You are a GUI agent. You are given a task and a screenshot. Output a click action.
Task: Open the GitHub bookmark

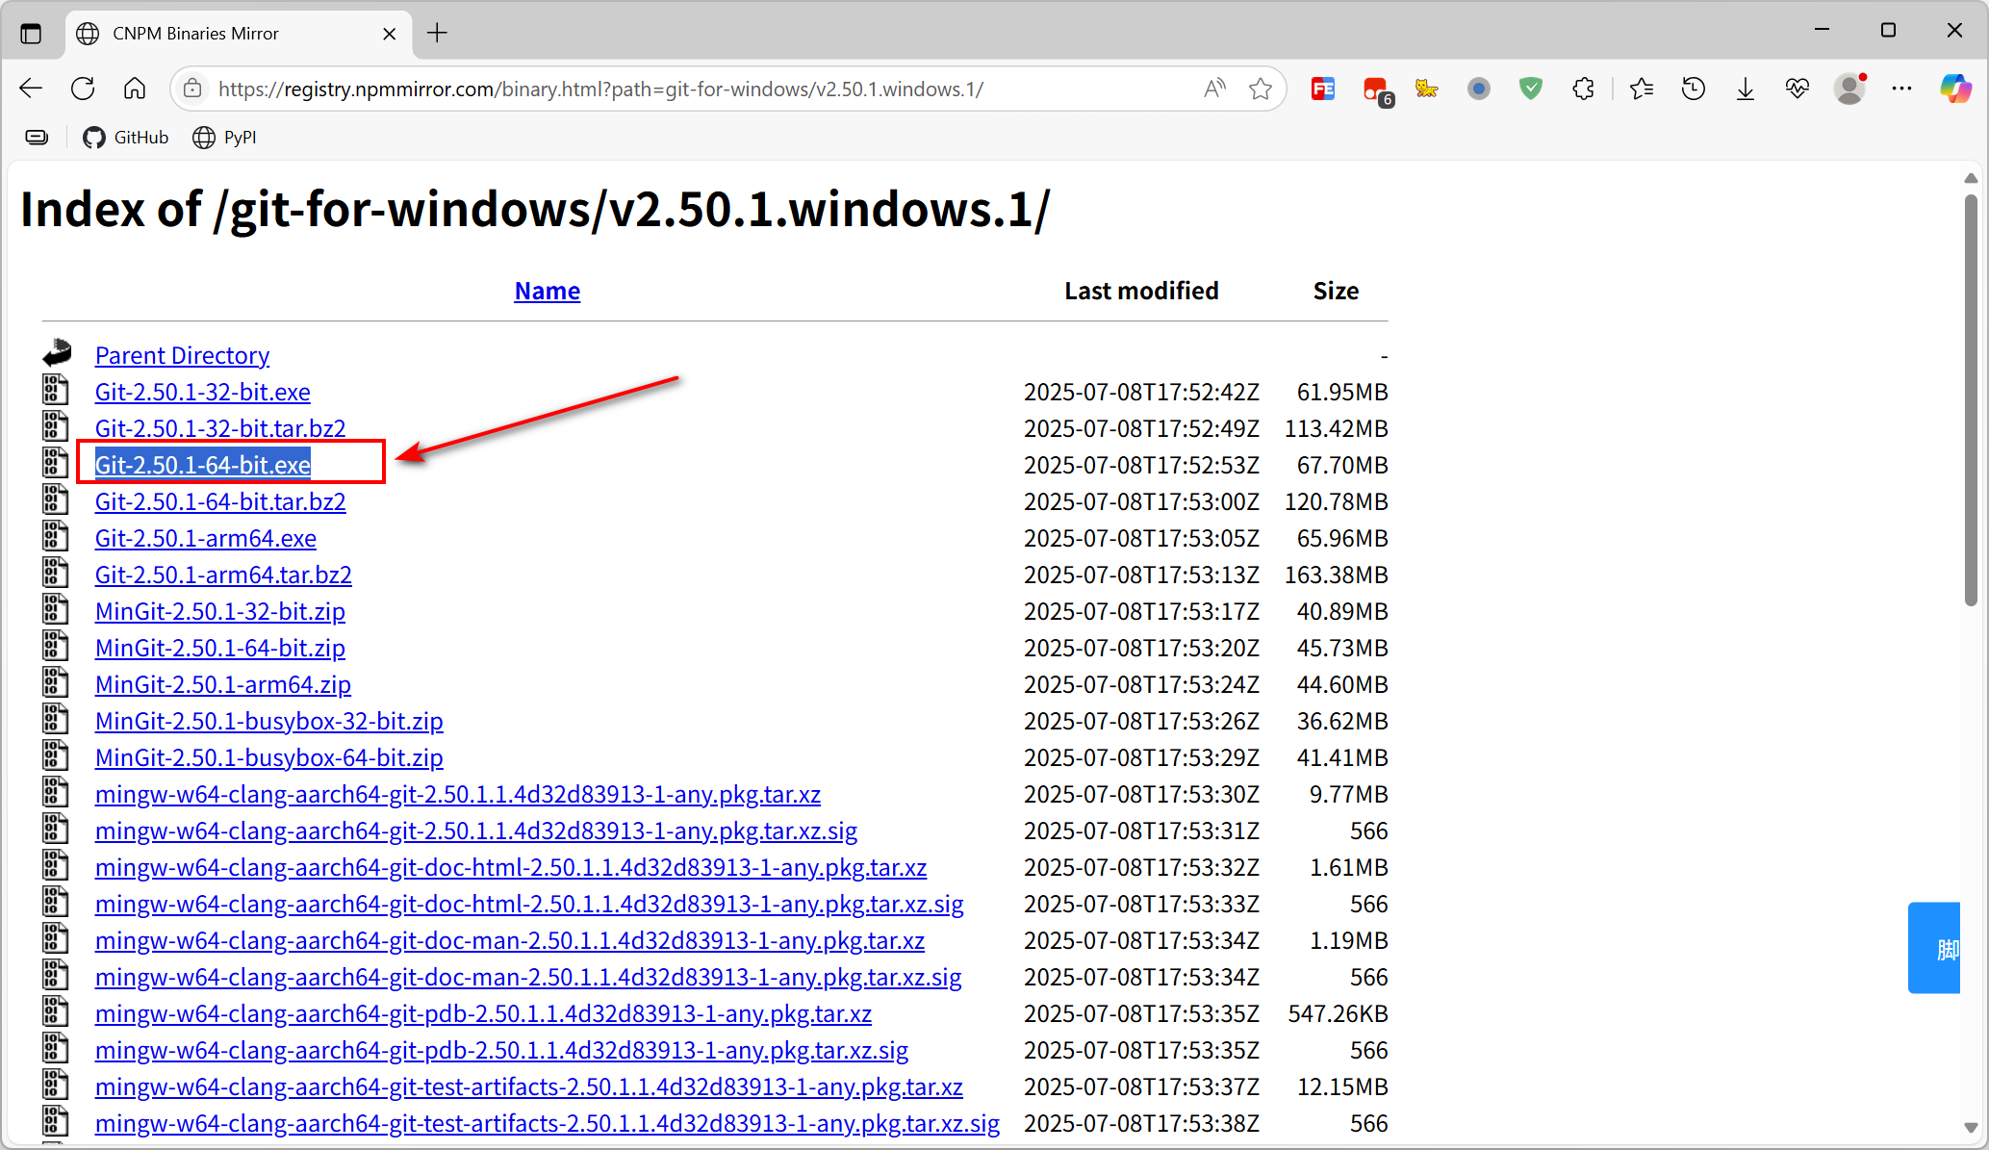pyautogui.click(x=125, y=138)
